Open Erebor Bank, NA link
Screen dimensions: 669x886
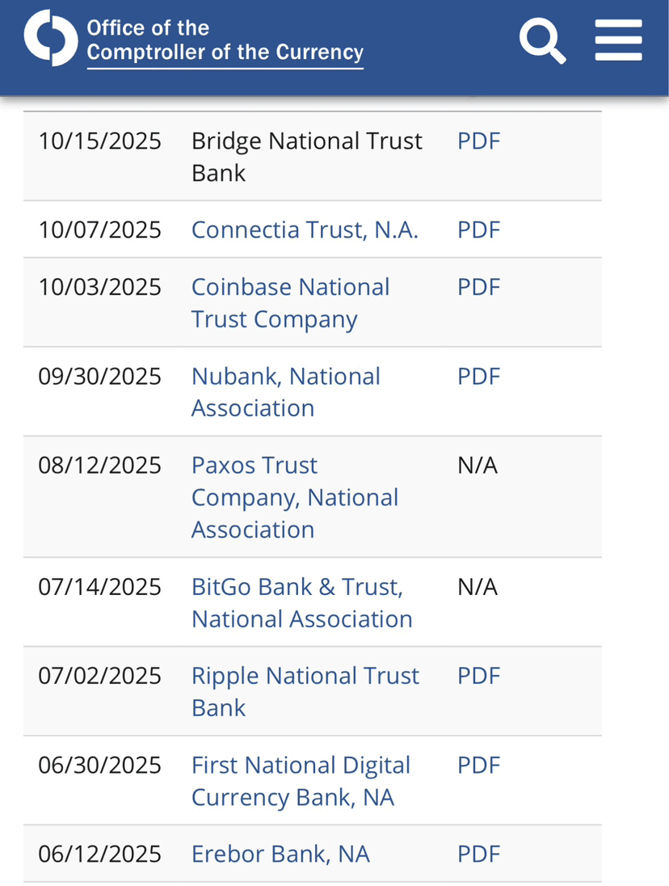point(280,854)
